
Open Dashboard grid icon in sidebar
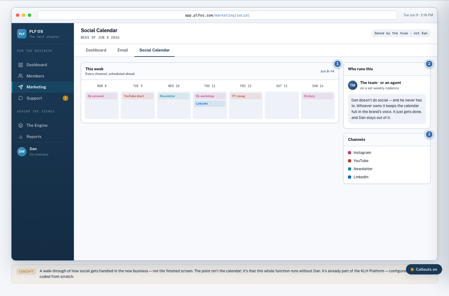tap(21, 65)
